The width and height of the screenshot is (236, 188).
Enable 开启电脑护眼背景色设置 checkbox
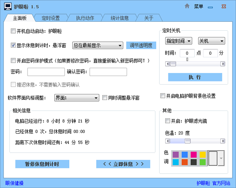pos(163,96)
